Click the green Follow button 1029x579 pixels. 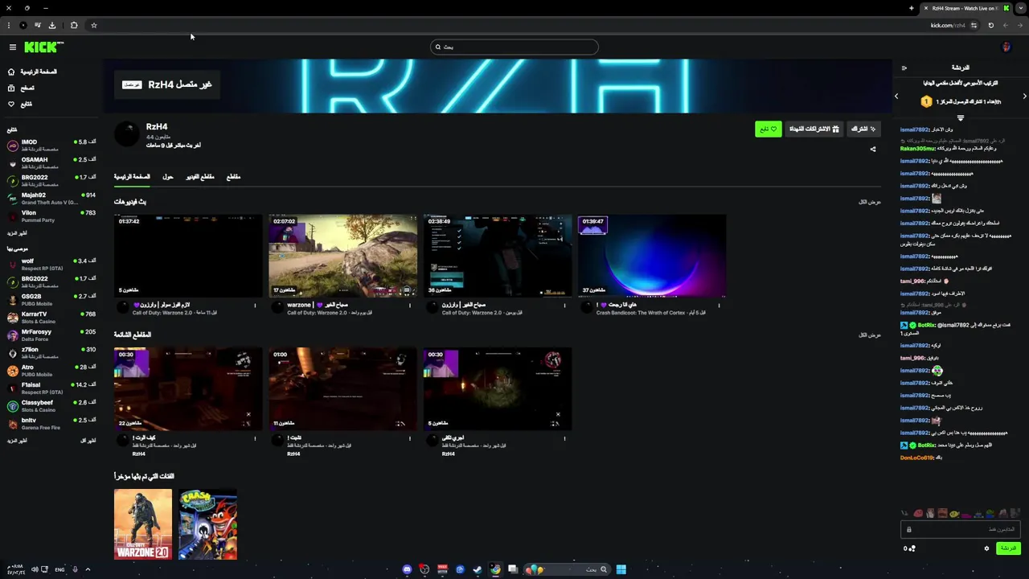(769, 129)
